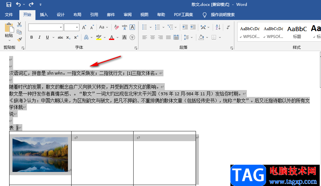Viewport: 321px width, 186px height.
Task: Open the PDF工具集 tab
Action: (x=183, y=15)
